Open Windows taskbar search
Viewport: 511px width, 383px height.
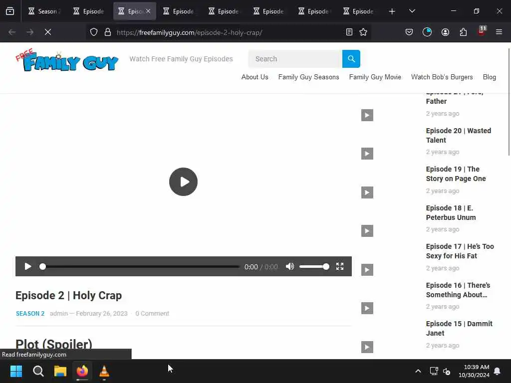pos(38,371)
